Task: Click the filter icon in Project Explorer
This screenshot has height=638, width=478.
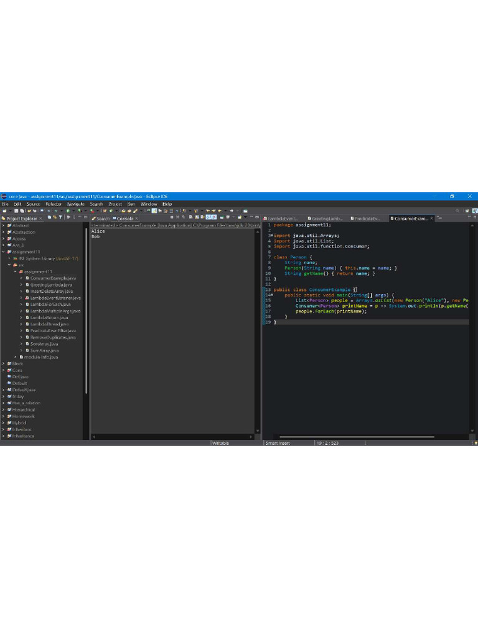Action: tap(60, 218)
